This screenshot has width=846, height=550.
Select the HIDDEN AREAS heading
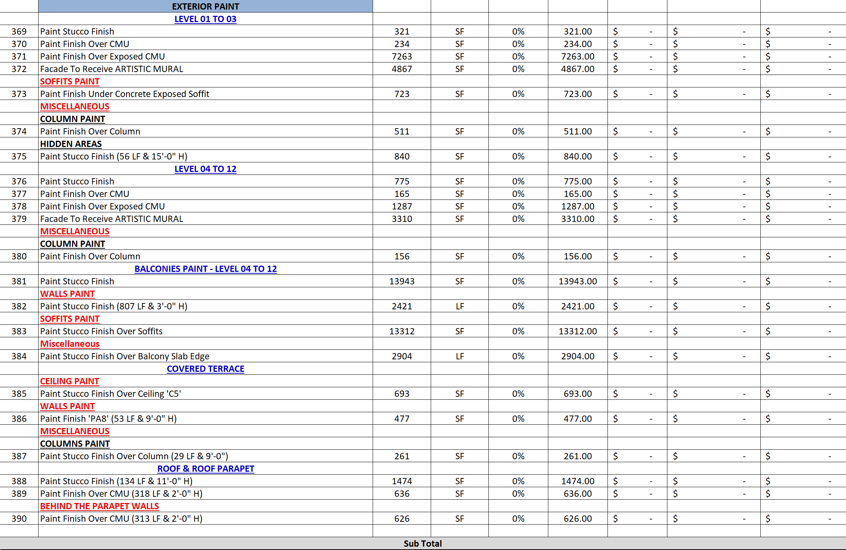point(71,144)
